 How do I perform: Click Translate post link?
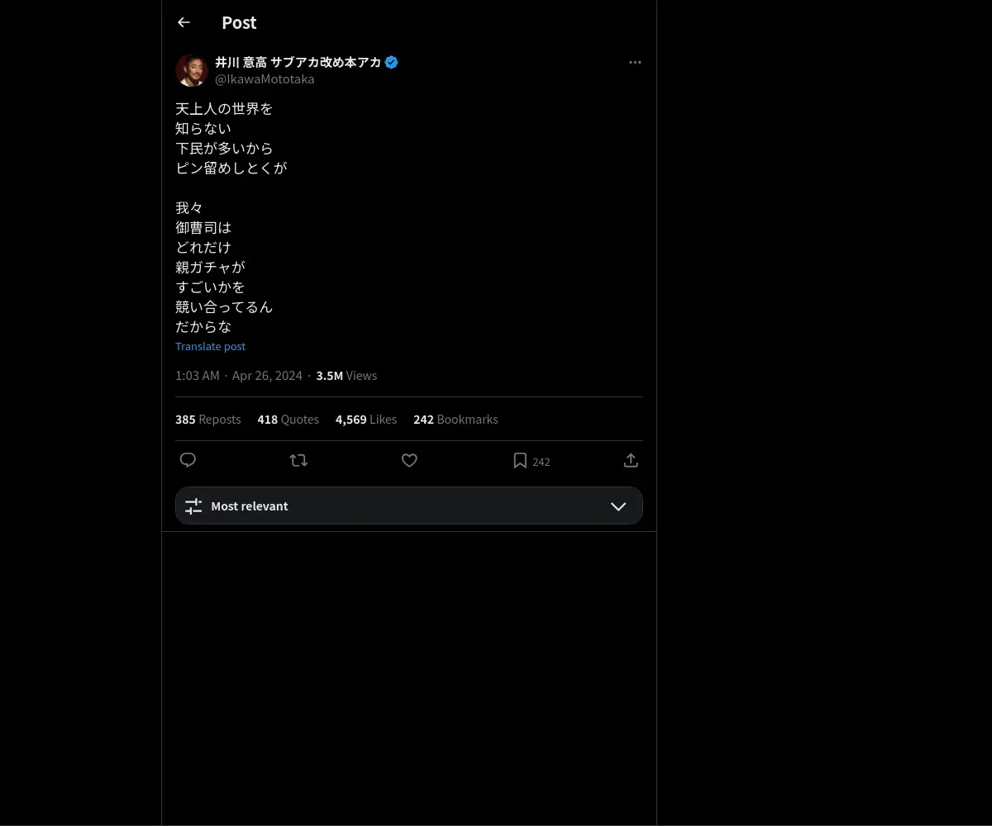pyautogui.click(x=210, y=346)
